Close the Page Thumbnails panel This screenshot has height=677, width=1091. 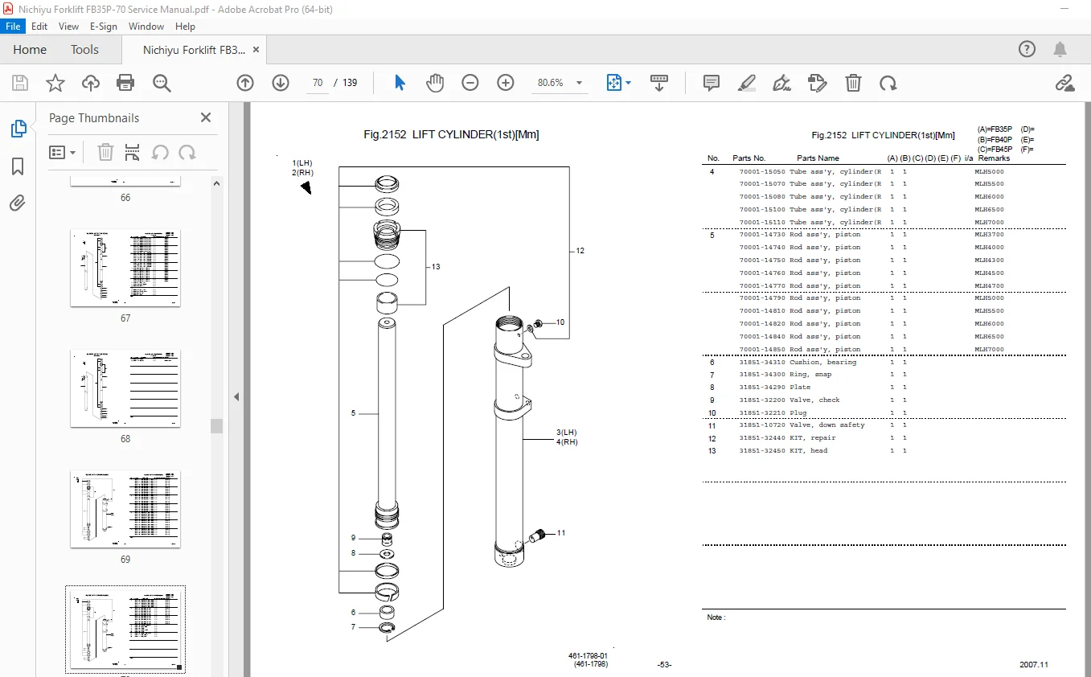click(x=206, y=117)
